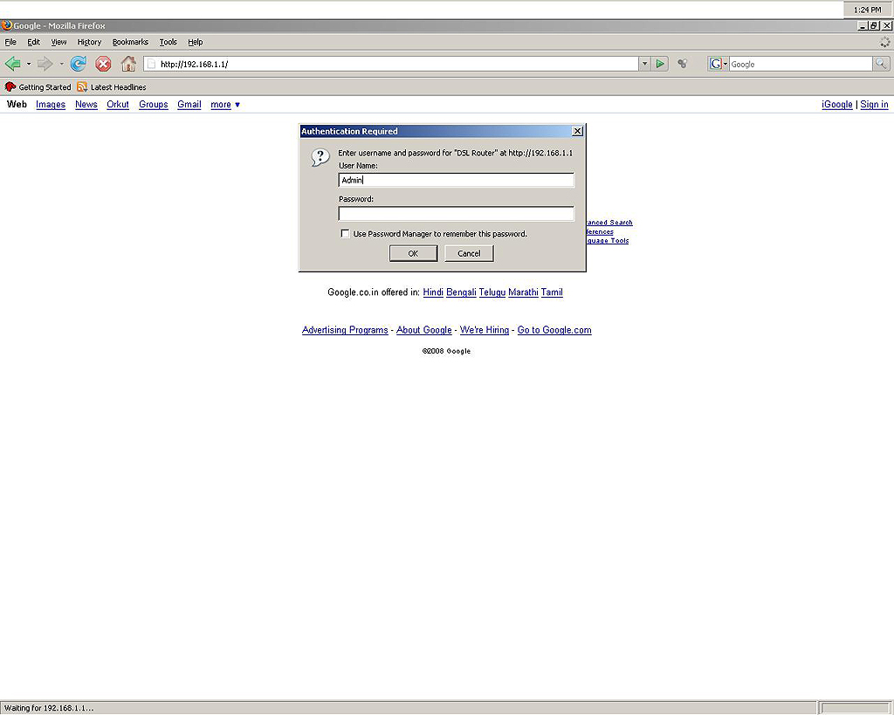
Task: Go to the Home page icon
Action: pyautogui.click(x=128, y=64)
